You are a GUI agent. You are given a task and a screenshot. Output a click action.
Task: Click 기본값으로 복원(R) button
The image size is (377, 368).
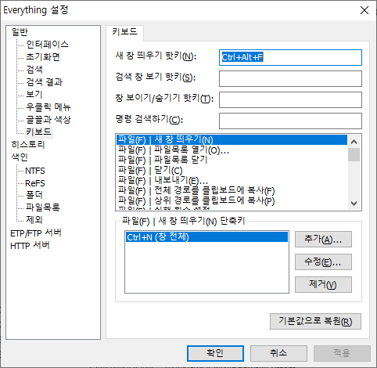(315, 321)
